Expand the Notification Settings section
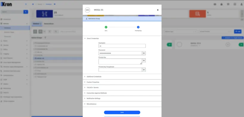The width and height of the screenshot is (244, 117). (122, 98)
